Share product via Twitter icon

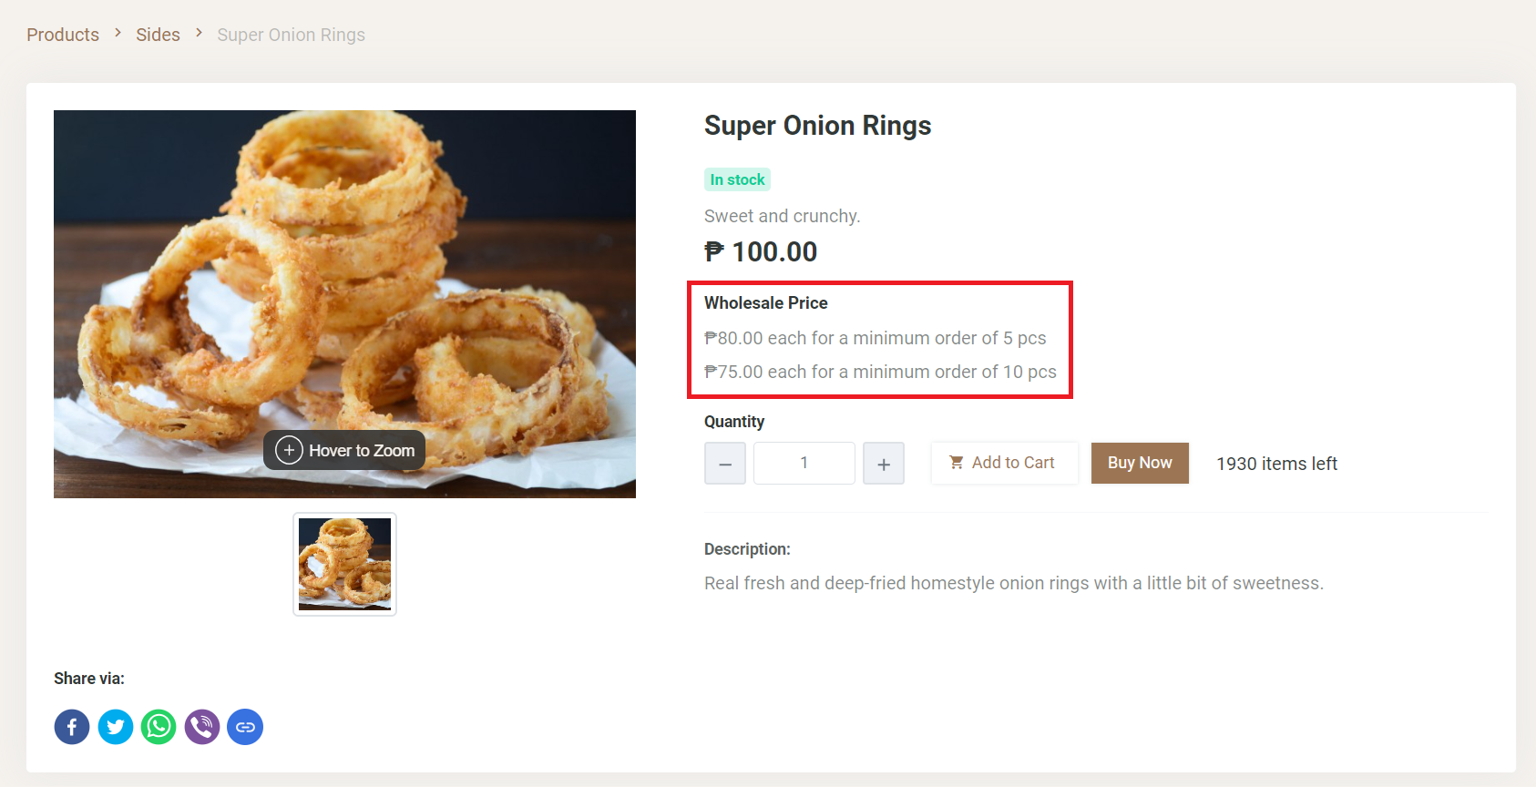[x=116, y=727]
